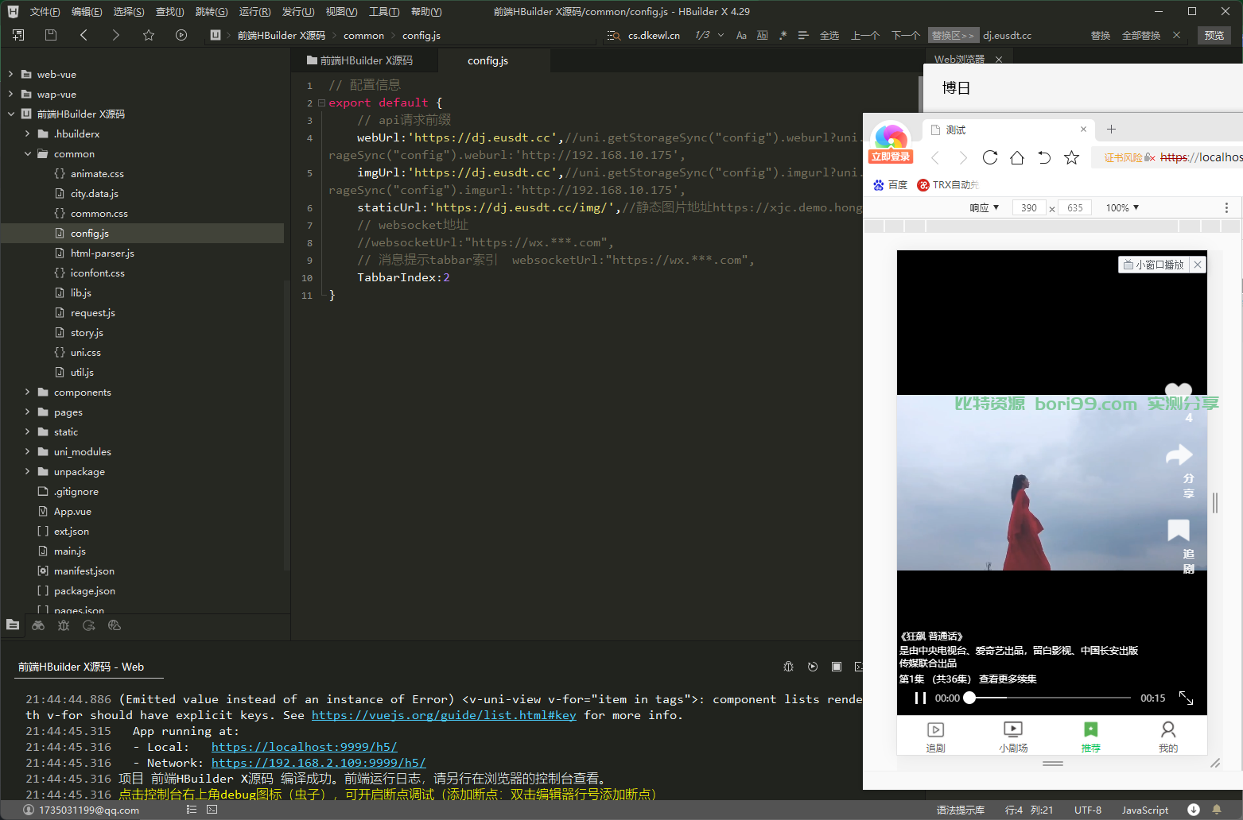
Task: Collapse the 前端HBuilder X源码 project
Action: pos(10,114)
